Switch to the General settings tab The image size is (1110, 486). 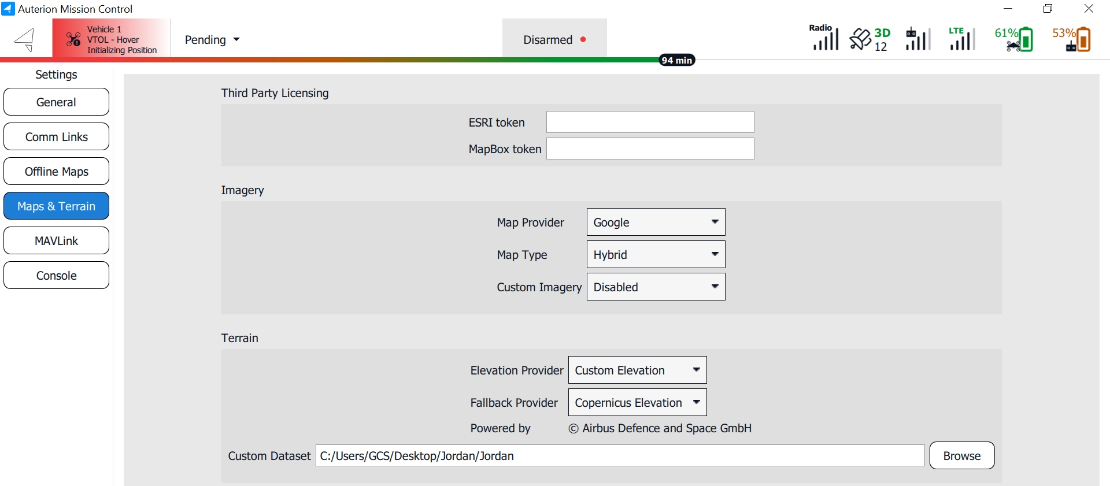(x=56, y=102)
